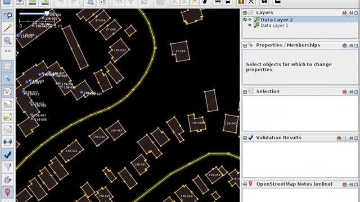Toggle the Layers panel from sidebar
This screenshot has width=360, height=202.
tap(7, 66)
